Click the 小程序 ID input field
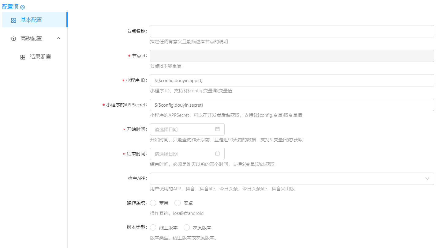The image size is (445, 248). pyautogui.click(x=292, y=80)
